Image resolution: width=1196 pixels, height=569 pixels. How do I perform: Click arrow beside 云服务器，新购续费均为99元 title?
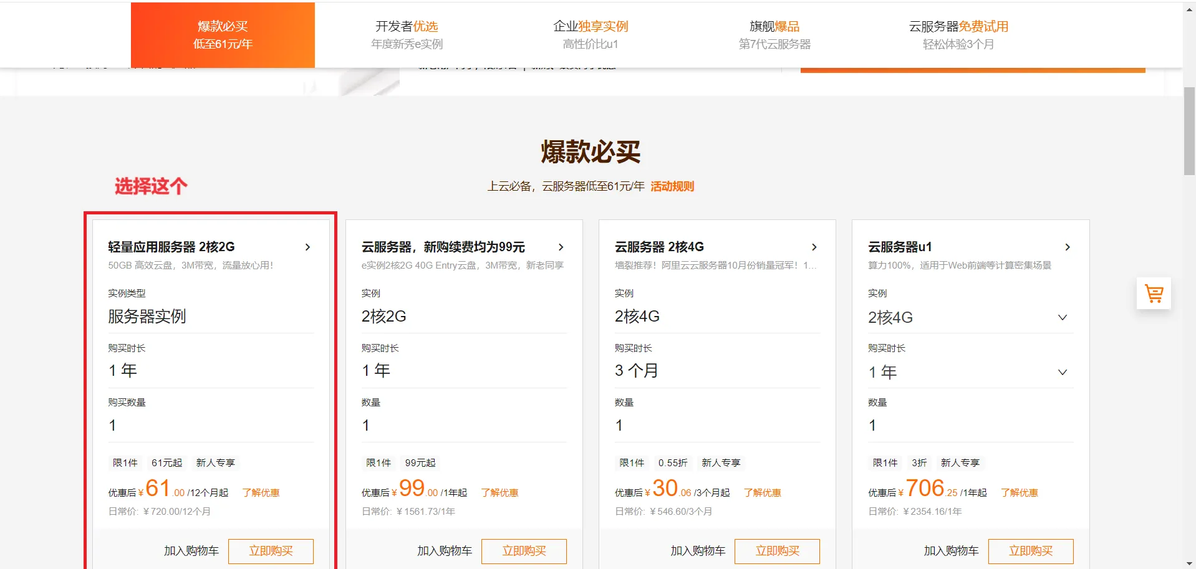[561, 247]
